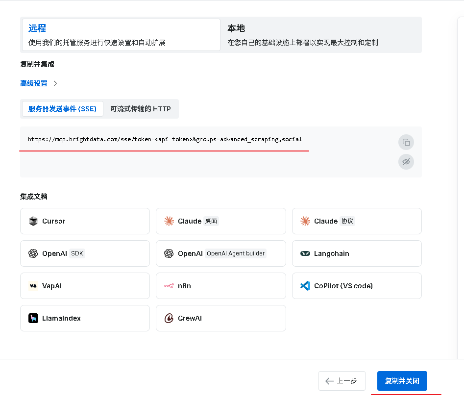Click 在您自己的基础设施上部署 description text
Screen dimensions: 464x402
[303, 43]
